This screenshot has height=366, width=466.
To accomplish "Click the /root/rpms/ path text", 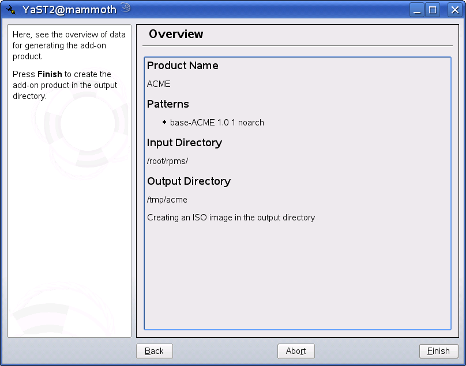I will coord(167,161).
